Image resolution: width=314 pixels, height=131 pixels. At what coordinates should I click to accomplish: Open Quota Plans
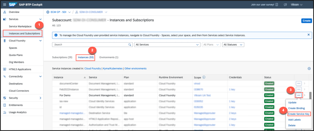16,55
